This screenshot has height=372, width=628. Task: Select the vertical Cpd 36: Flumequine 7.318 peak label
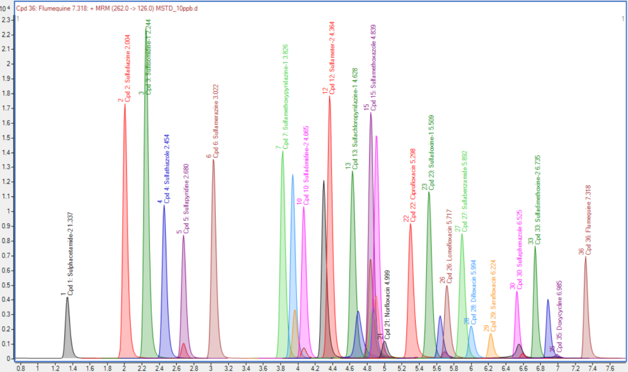(x=588, y=220)
